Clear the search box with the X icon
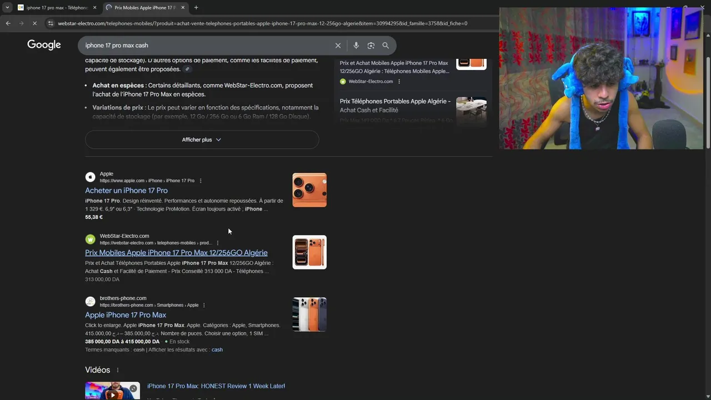 (x=338, y=46)
